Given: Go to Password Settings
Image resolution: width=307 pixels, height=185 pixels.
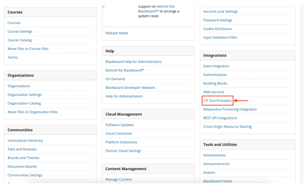Looking at the screenshot, I should click(x=217, y=20).
